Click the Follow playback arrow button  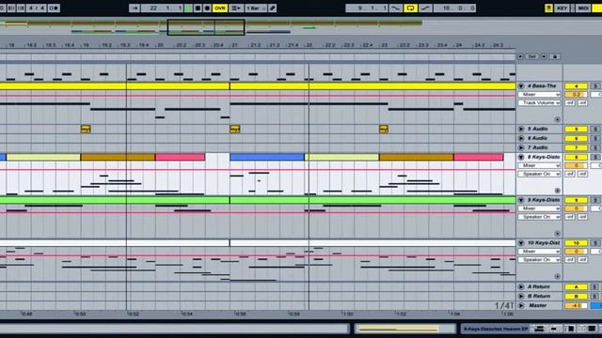(x=135, y=8)
